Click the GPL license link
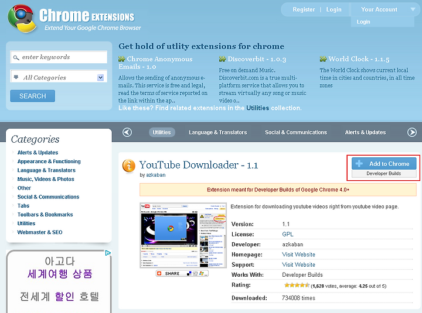Image resolution: width=422 pixels, height=313 pixels. coord(288,234)
